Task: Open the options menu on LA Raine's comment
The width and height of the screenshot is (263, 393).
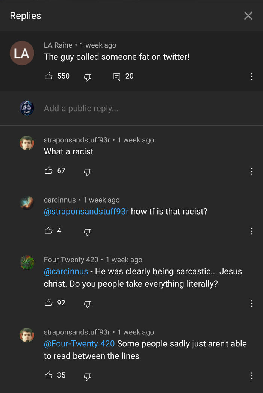Action: tap(252, 77)
